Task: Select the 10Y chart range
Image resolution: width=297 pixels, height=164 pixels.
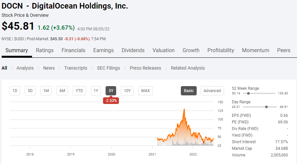Action: (x=127, y=91)
